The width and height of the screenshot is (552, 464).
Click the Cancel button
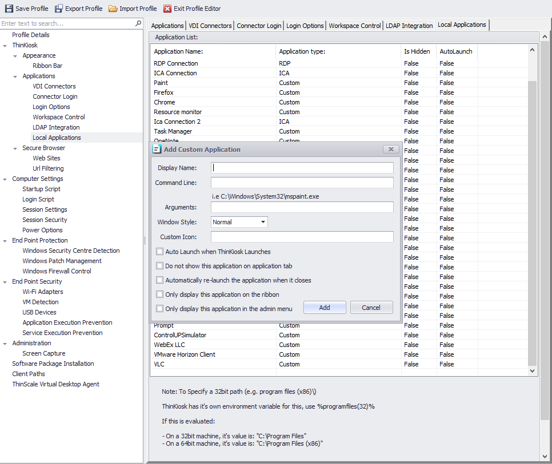coord(371,307)
